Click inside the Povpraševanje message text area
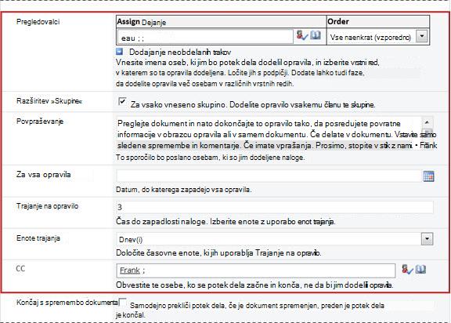 269,134
